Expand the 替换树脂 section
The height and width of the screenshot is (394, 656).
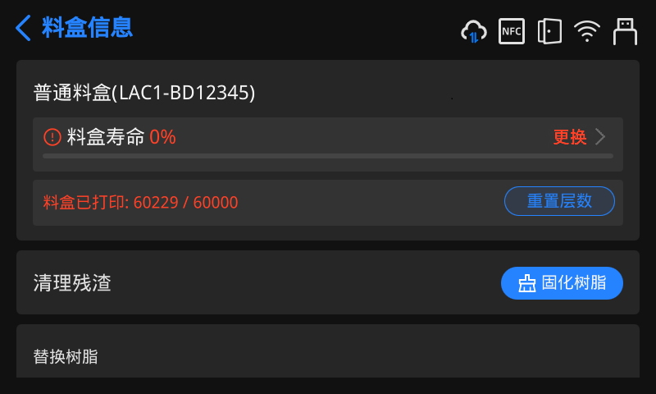(328, 356)
